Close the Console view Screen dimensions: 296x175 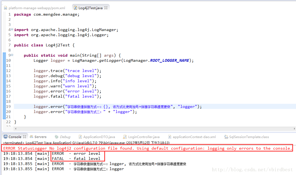coord(25,137)
